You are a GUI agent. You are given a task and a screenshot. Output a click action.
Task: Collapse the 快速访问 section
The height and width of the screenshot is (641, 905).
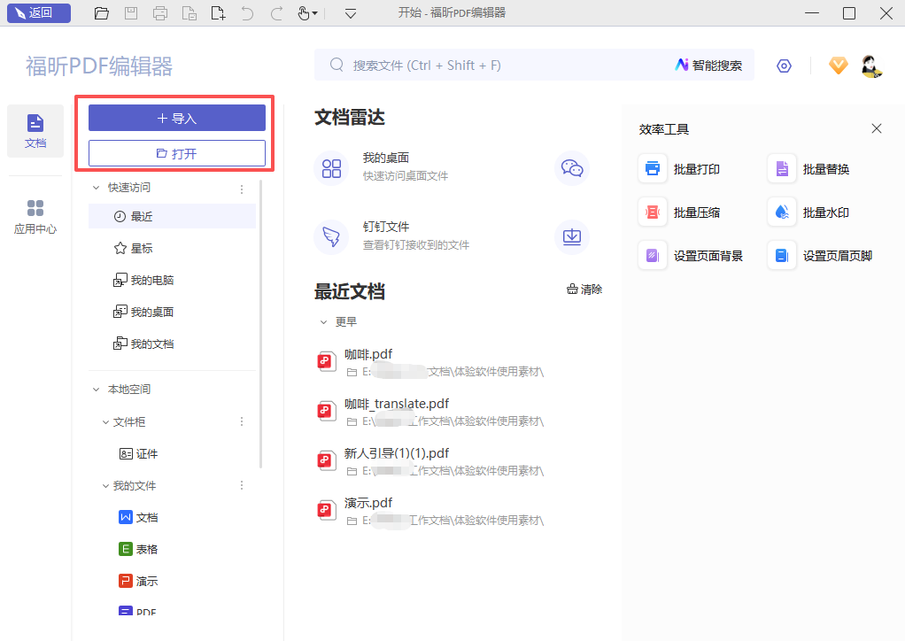pyautogui.click(x=96, y=188)
